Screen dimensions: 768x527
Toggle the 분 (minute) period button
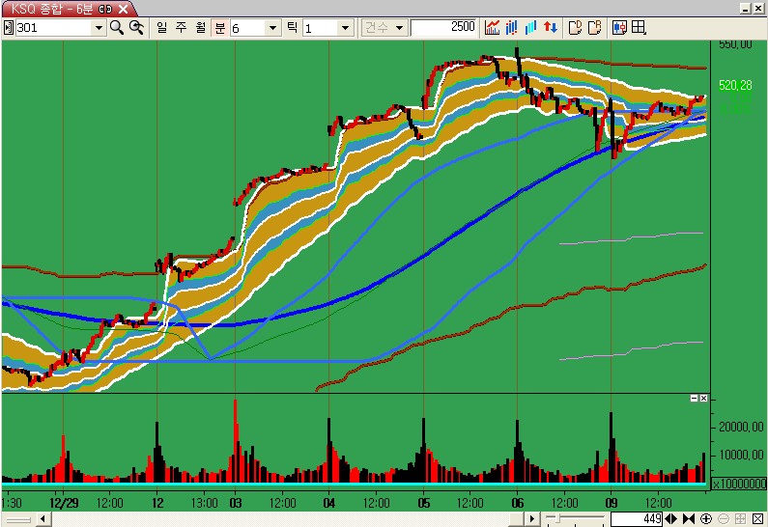(x=219, y=27)
